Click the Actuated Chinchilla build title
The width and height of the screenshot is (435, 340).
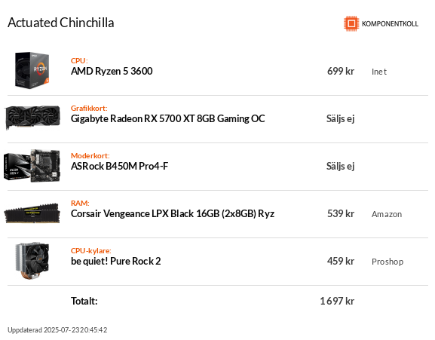(x=61, y=23)
